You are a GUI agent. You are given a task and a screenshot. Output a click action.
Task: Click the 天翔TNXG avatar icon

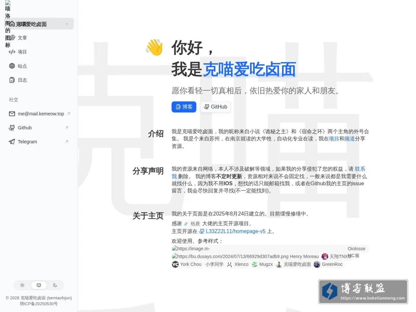tap(324, 257)
